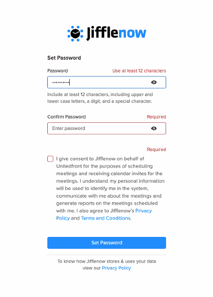This screenshot has width=213, height=297.
Task: Reveal the Confirm Password text via its eye icon
Action: [153, 129]
